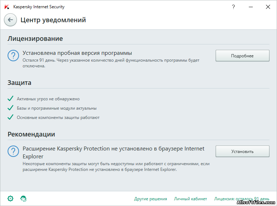The width and height of the screenshot is (277, 206).
Task: Open the Другие решения link
Action: 150,199
